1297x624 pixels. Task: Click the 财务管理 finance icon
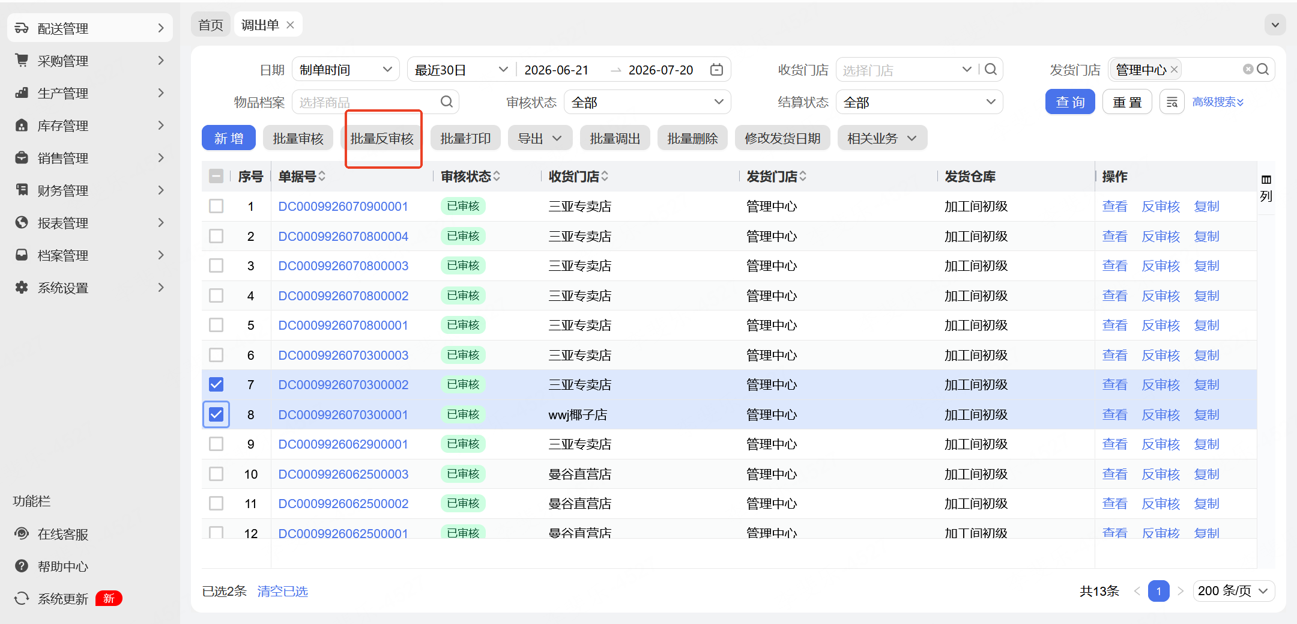22,190
